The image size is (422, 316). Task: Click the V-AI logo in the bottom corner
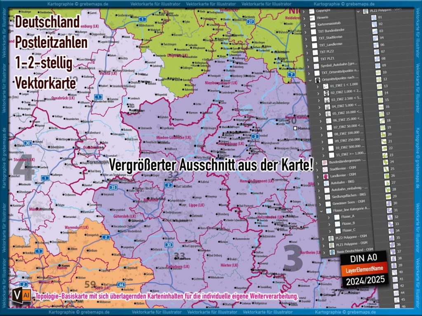[21, 295]
